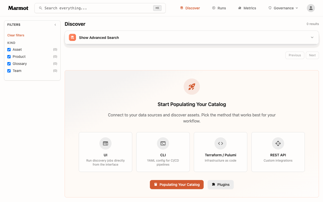
Task: Click the Populating Your Catalog button
Action: point(177,185)
